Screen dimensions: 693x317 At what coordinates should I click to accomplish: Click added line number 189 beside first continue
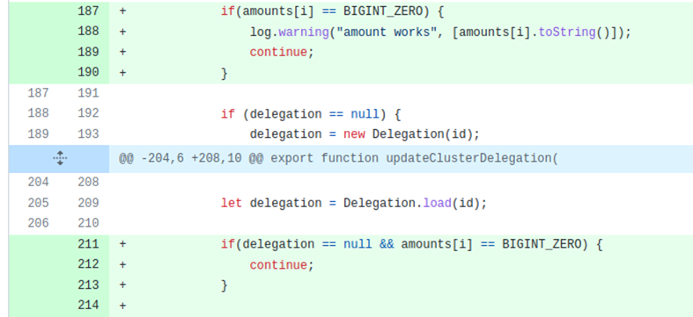pyautogui.click(x=88, y=52)
